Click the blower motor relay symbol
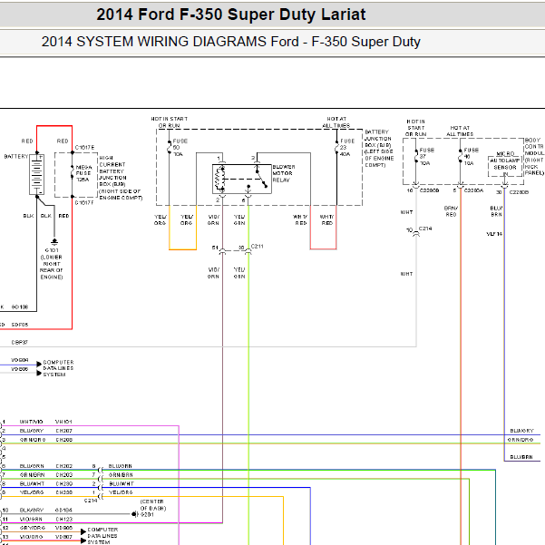 point(242,179)
